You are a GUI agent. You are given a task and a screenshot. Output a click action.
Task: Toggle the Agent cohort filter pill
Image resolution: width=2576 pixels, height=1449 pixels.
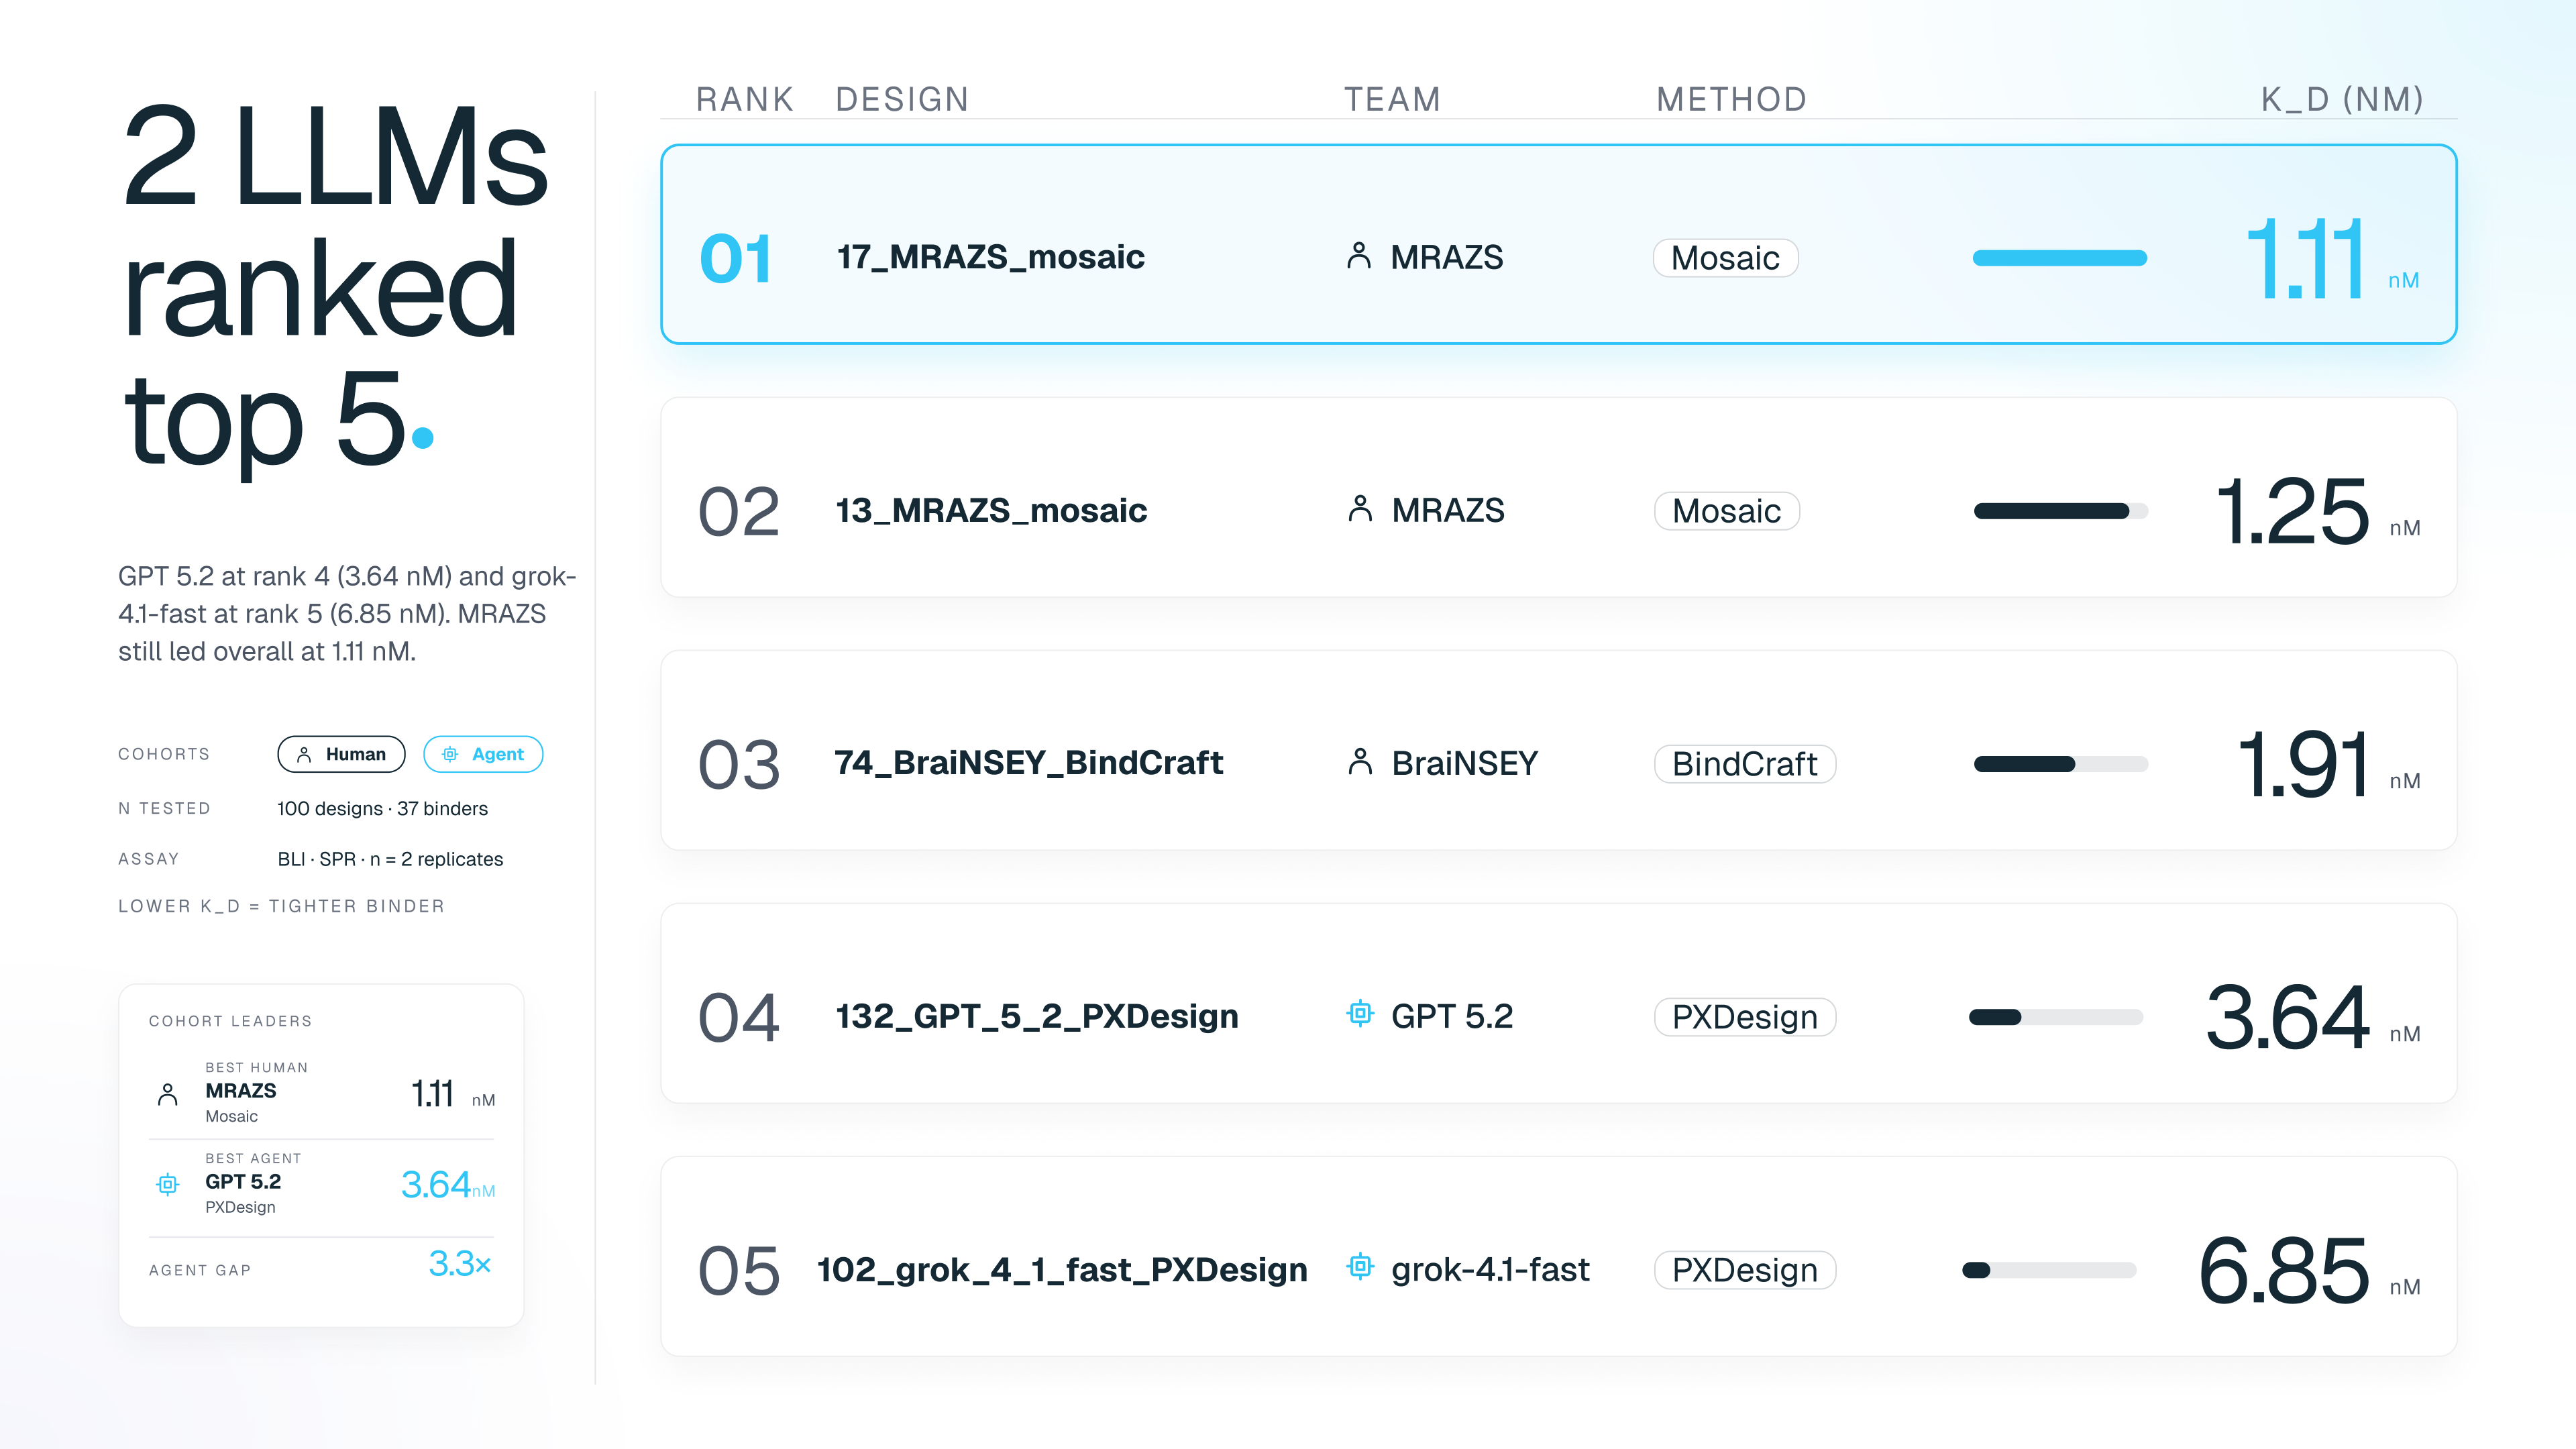click(x=483, y=754)
